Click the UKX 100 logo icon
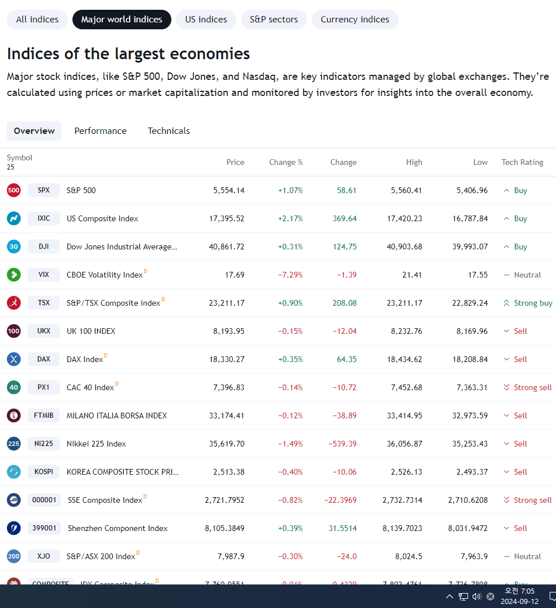 [14, 331]
